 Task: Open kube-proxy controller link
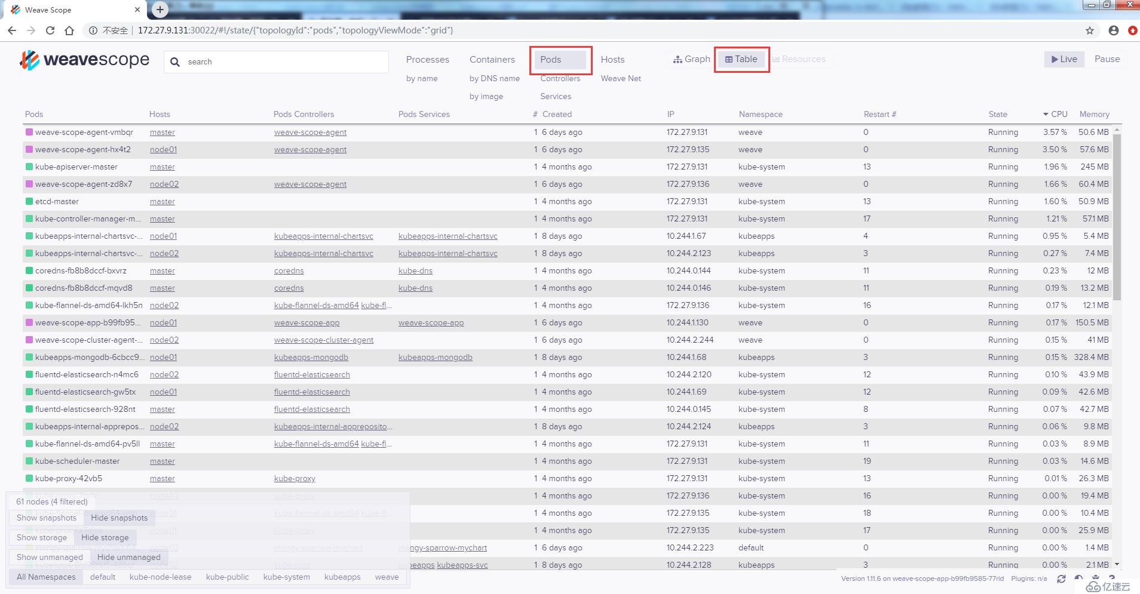[x=295, y=478]
